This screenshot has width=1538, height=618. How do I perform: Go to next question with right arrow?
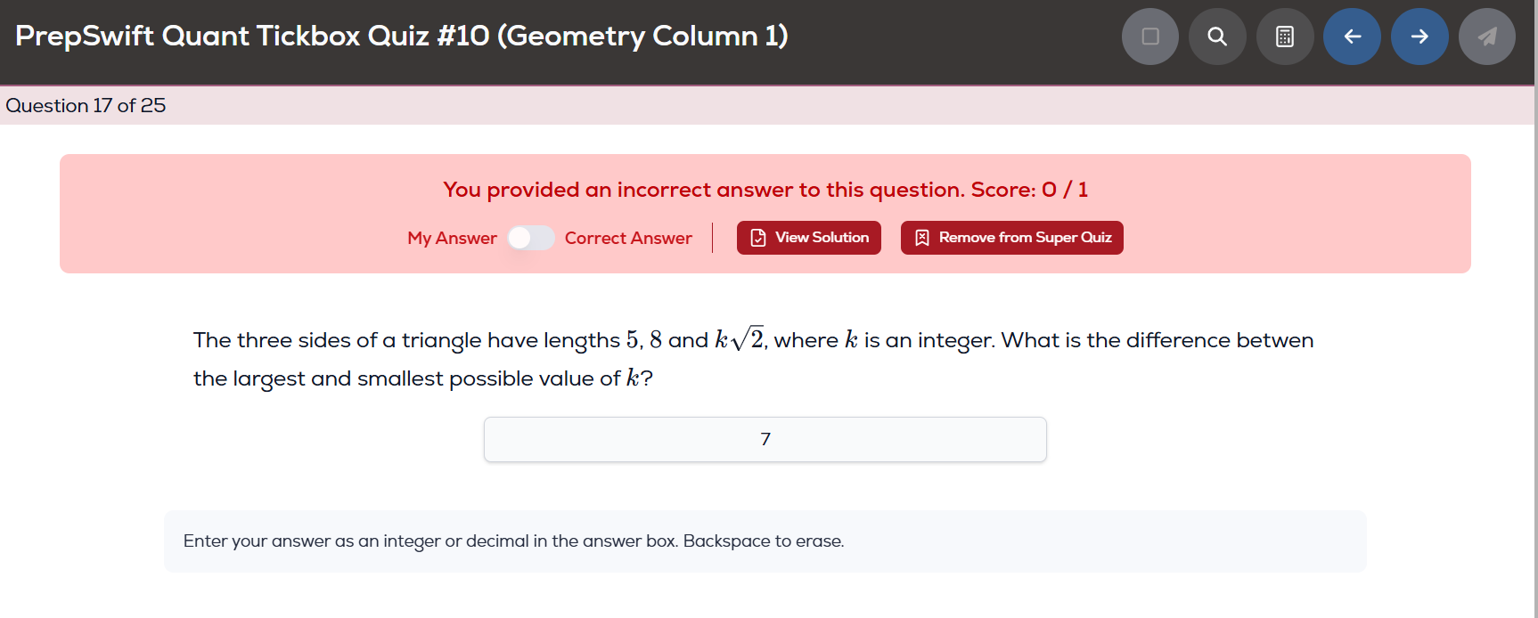1419,37
